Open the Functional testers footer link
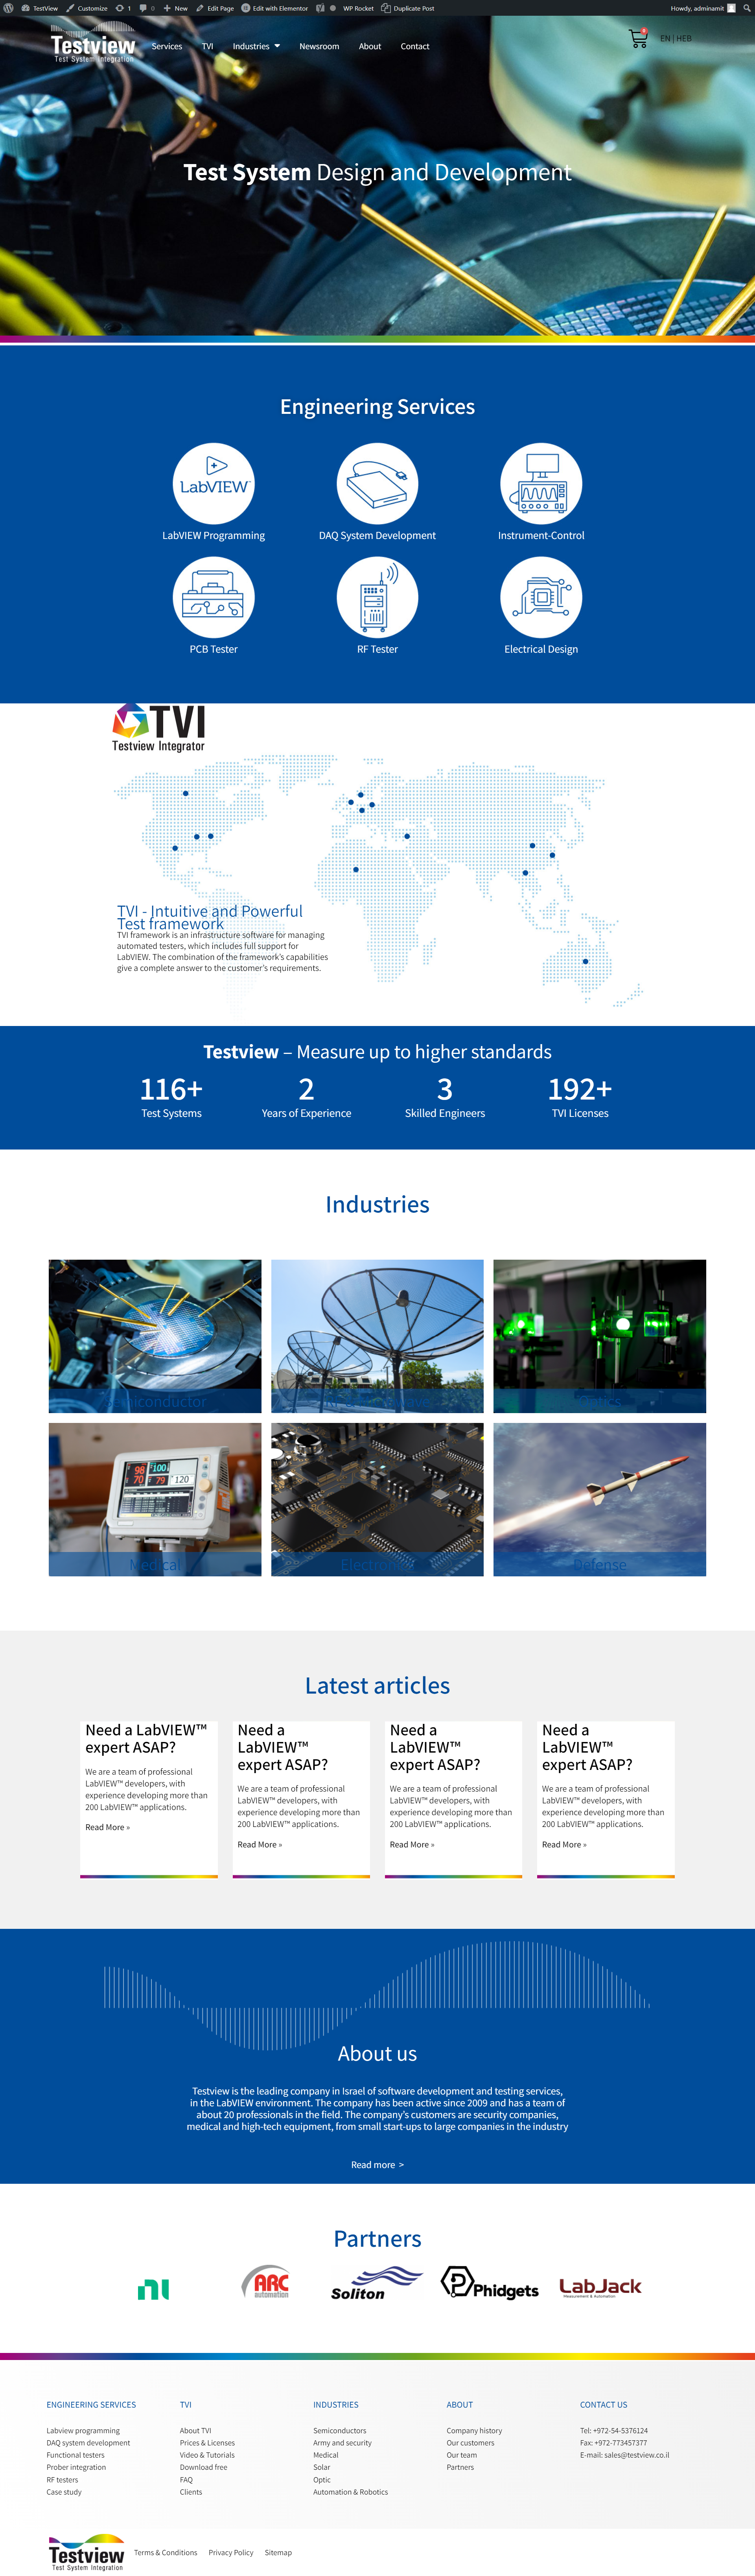This screenshot has height=2576, width=755. click(75, 2455)
